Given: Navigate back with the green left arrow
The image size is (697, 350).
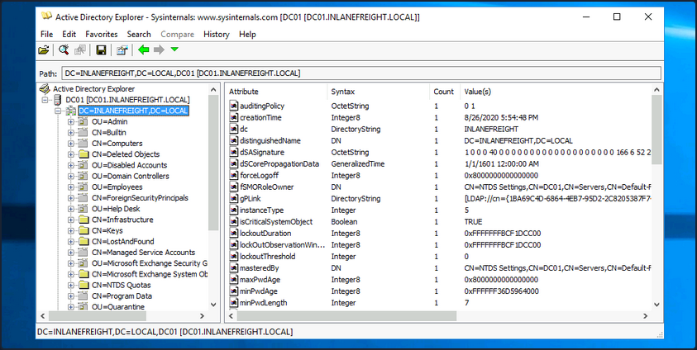Looking at the screenshot, I should pyautogui.click(x=143, y=50).
